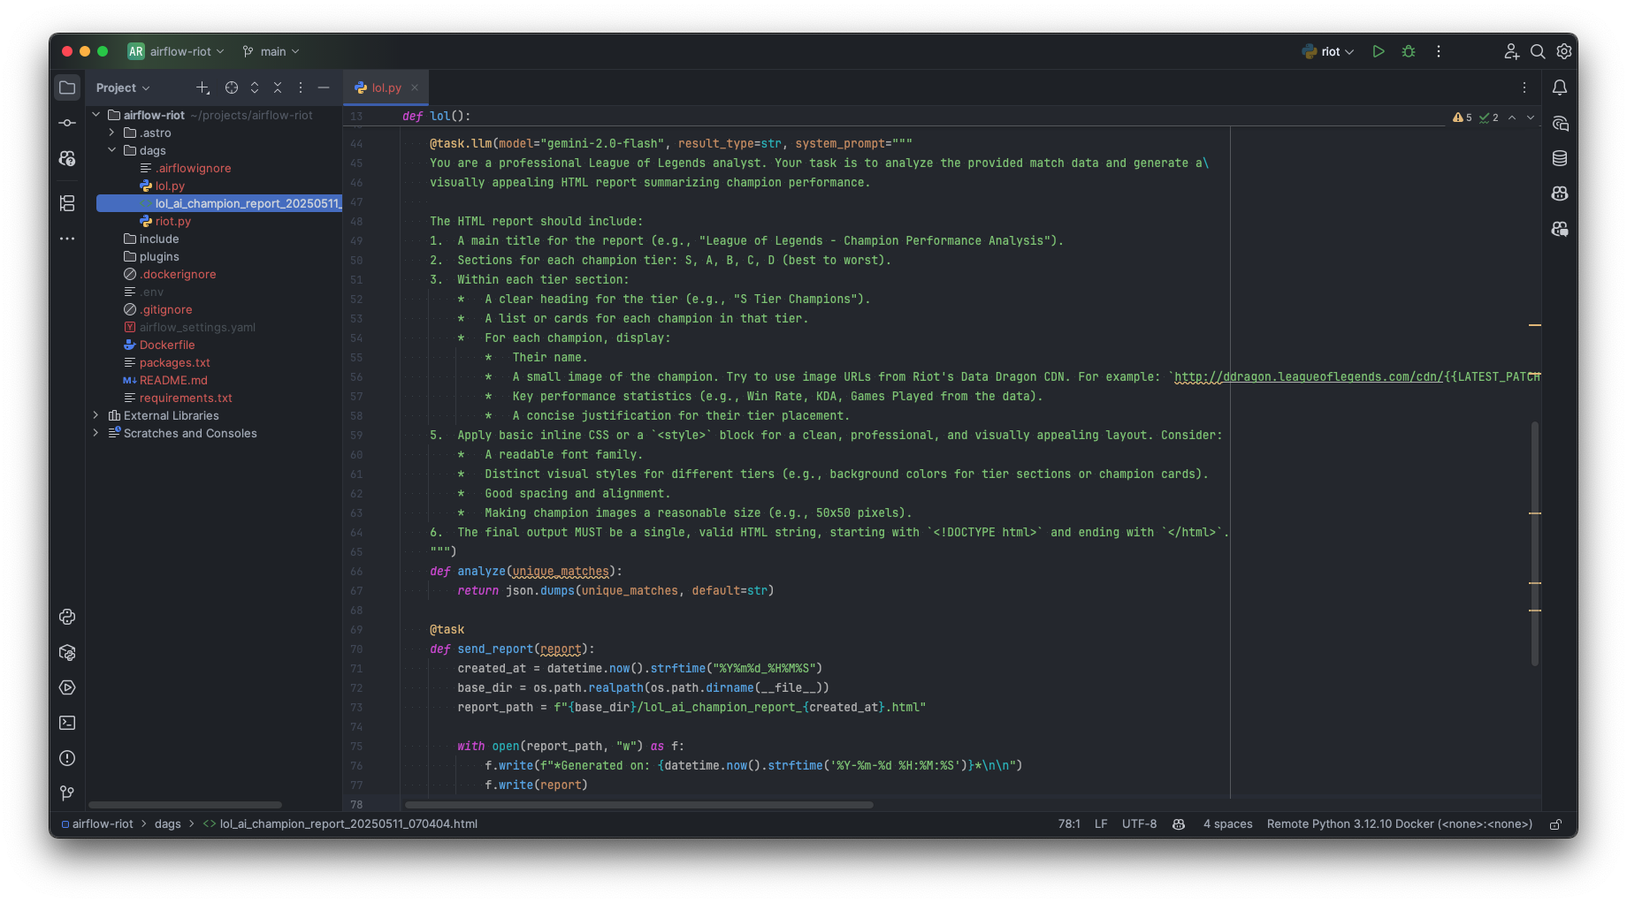
Task: Open the Git version control tool window
Action: (67, 793)
